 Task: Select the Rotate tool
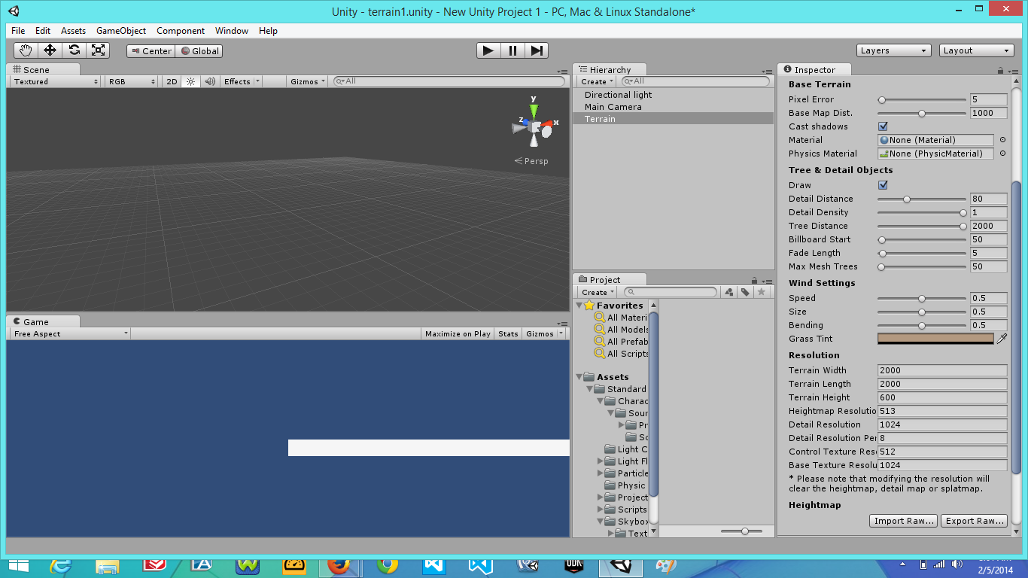[74, 50]
